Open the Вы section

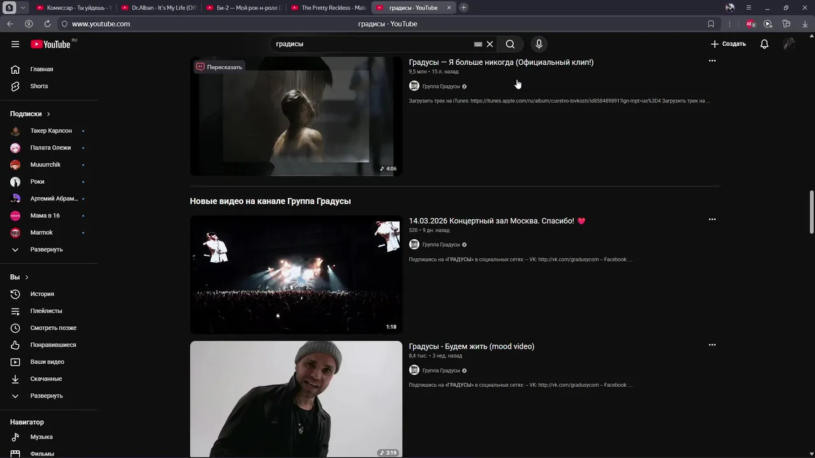19,277
